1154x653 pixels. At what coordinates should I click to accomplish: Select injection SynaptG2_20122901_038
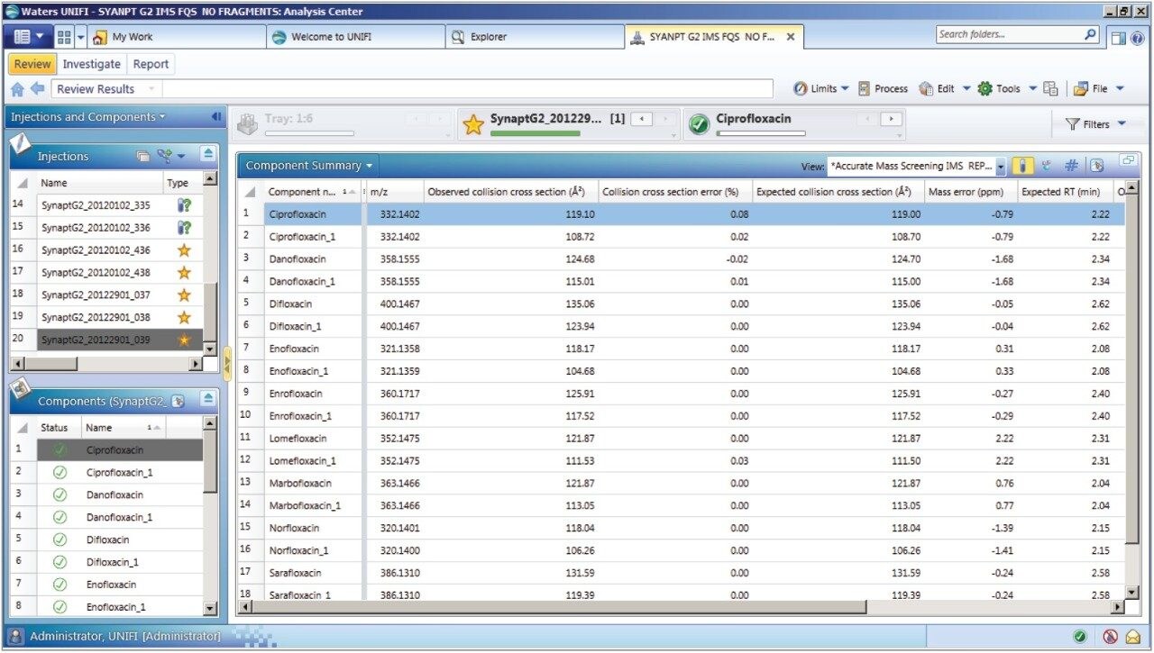point(96,317)
